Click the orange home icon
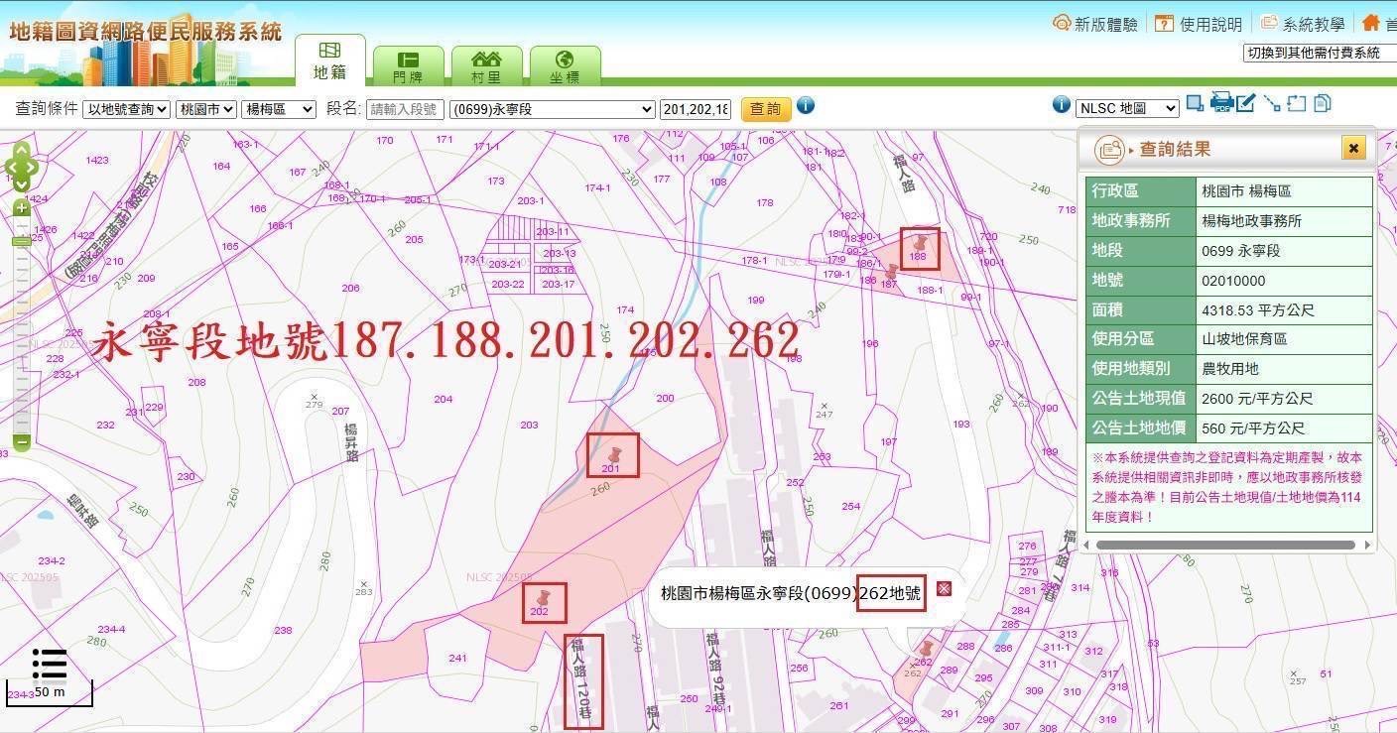This screenshot has width=1397, height=733. (1371, 23)
